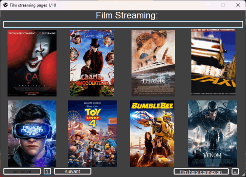Select the Charlie et la Chocolaterie poster
Viewport: 246px width, 177px height.
[x=92, y=63]
